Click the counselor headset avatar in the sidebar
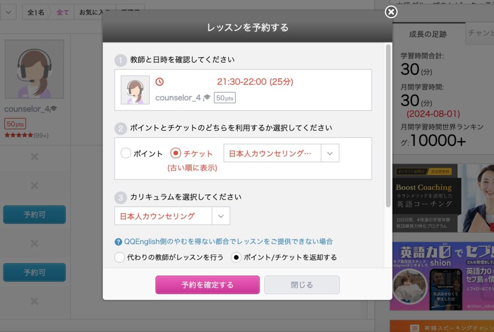This screenshot has width=494, height=332. 34,69
